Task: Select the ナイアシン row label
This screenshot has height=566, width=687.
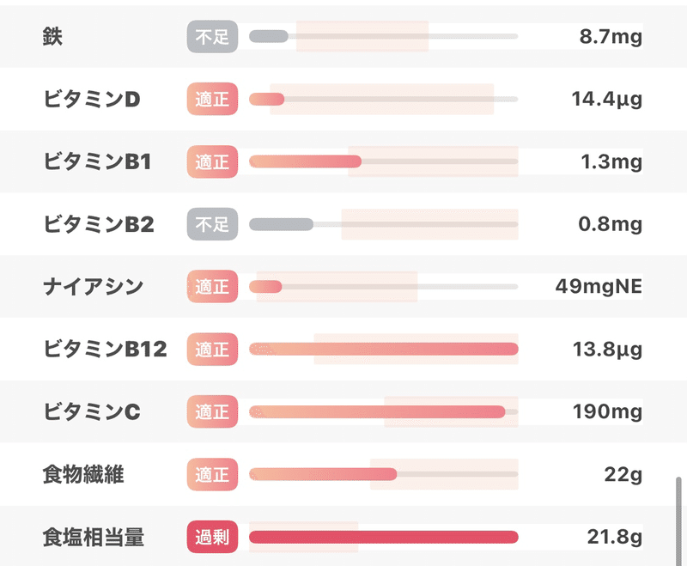Action: tap(93, 287)
